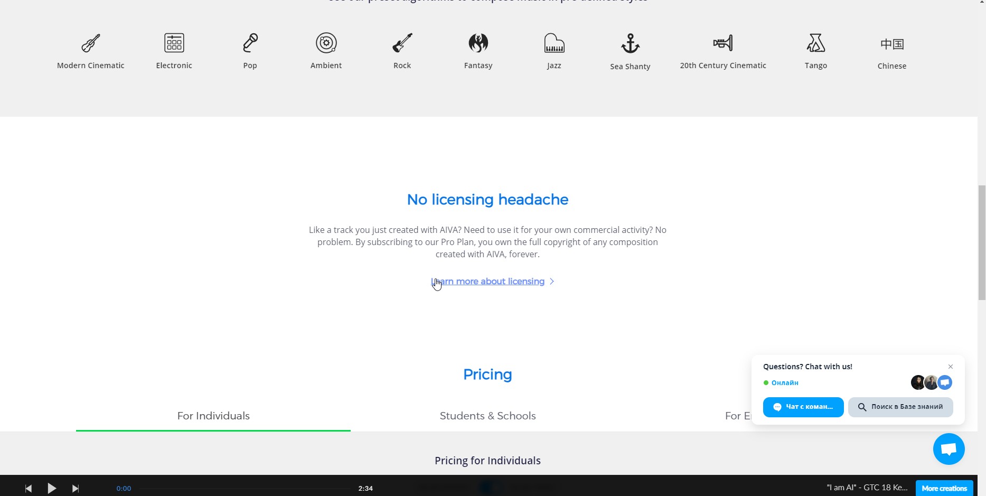This screenshot has width=986, height=496.
Task: Select the Modern Cinematic violin icon
Action: (91, 43)
